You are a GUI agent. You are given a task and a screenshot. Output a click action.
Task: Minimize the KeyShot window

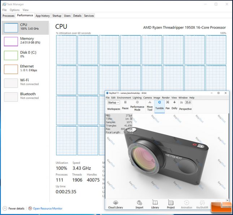point(212,93)
